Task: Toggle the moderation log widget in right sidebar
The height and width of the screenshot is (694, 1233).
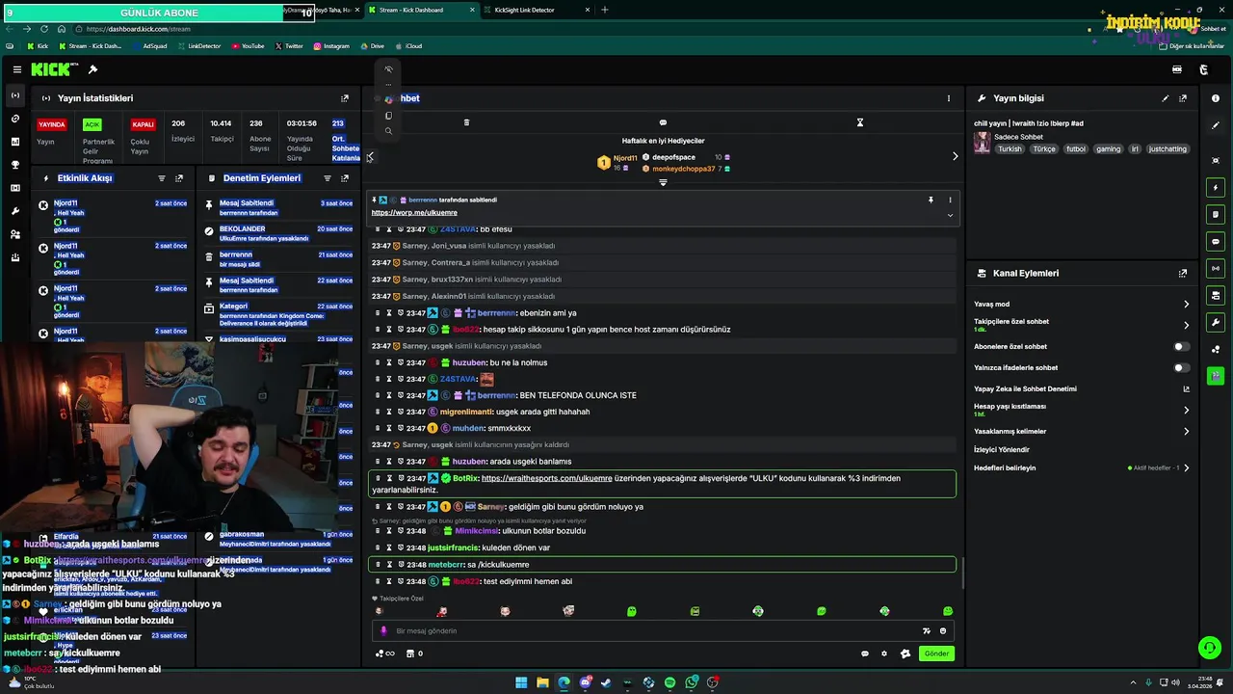Action: point(1216,215)
